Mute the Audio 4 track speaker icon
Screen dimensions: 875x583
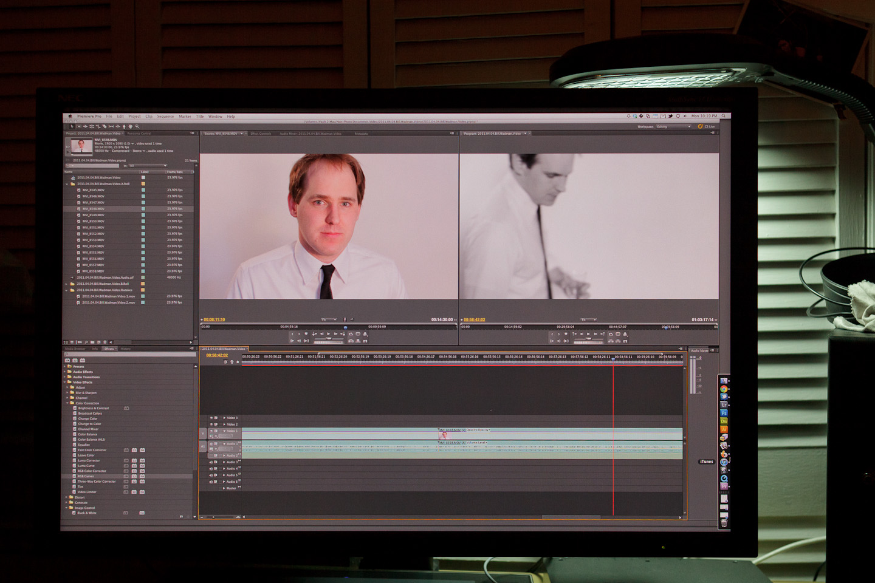click(x=211, y=469)
